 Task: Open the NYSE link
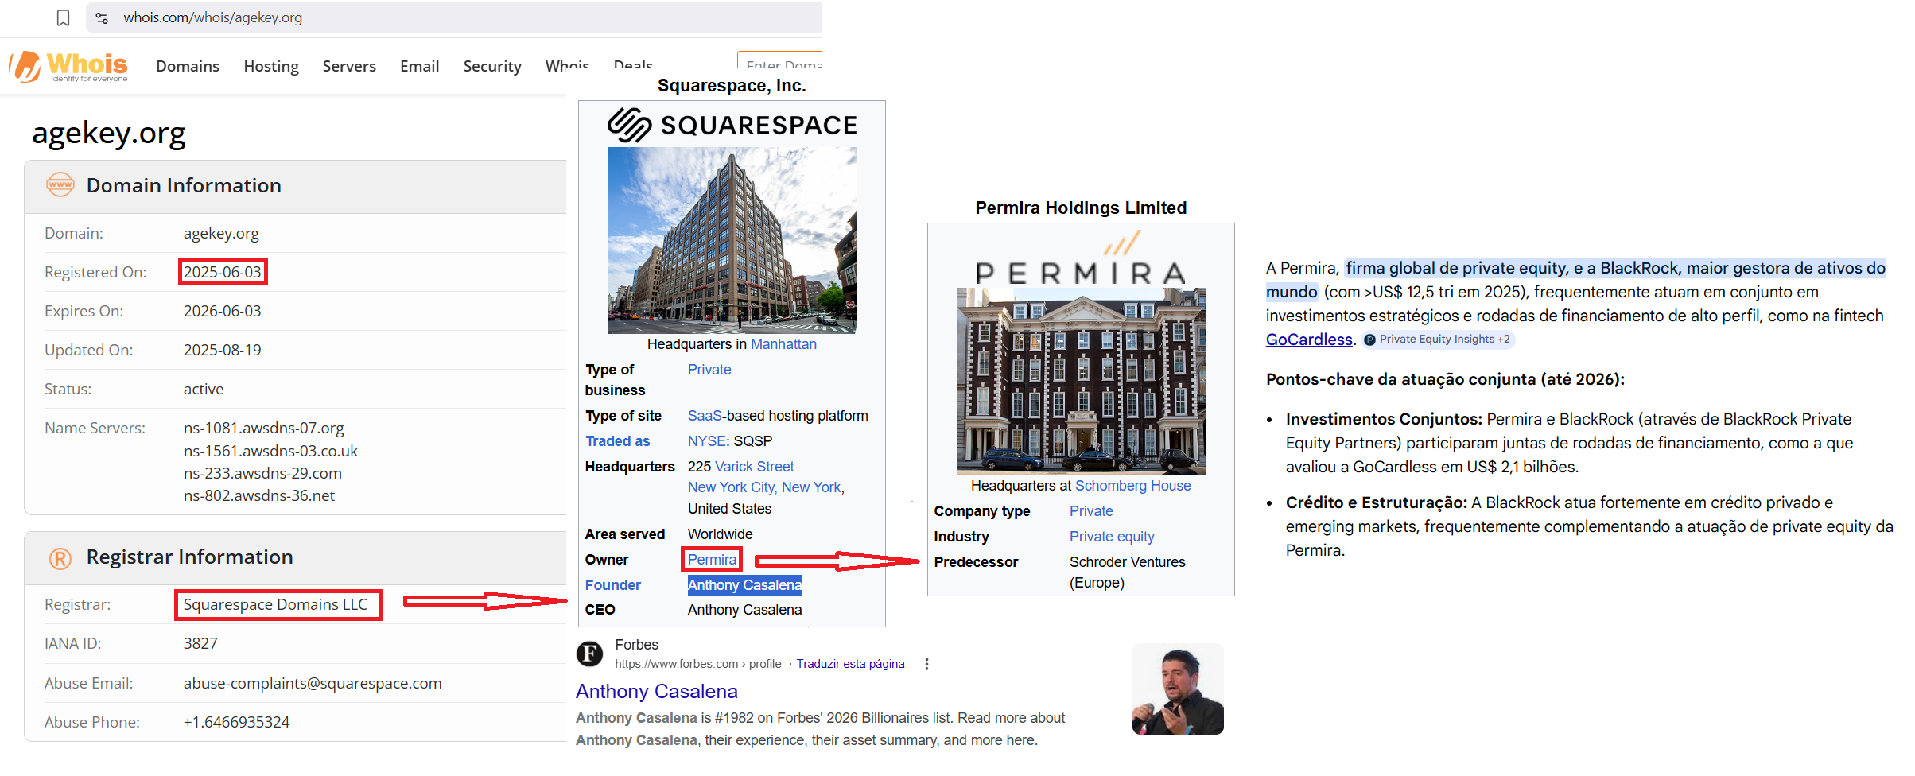coord(707,441)
